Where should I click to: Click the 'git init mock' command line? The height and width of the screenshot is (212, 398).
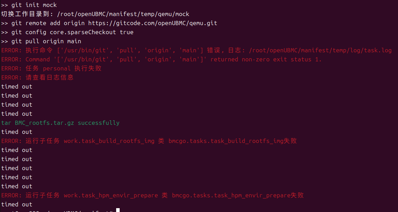[29, 5]
